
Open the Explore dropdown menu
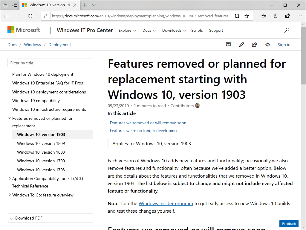click(127, 31)
